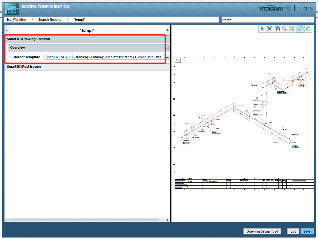Click the fit-to-view tool icon
The height and width of the screenshot is (239, 318).
click(270, 29)
